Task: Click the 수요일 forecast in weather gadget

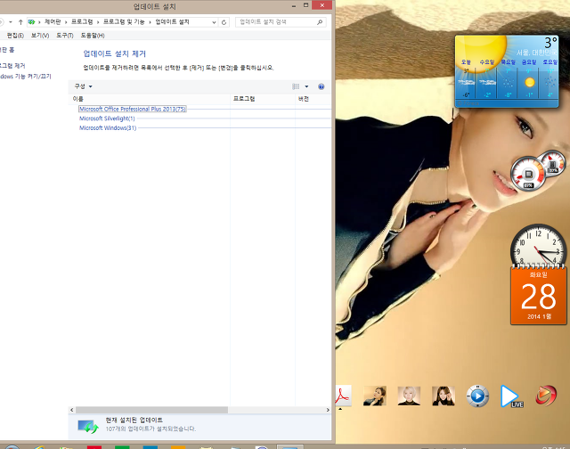Action: pyautogui.click(x=487, y=79)
